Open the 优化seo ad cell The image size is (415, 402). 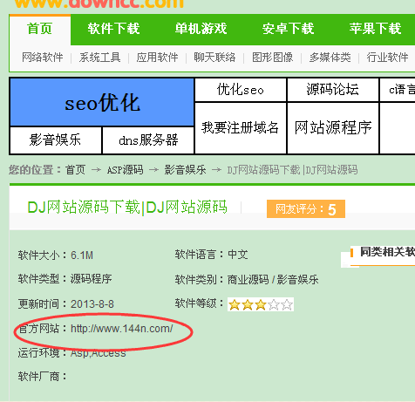click(x=241, y=90)
